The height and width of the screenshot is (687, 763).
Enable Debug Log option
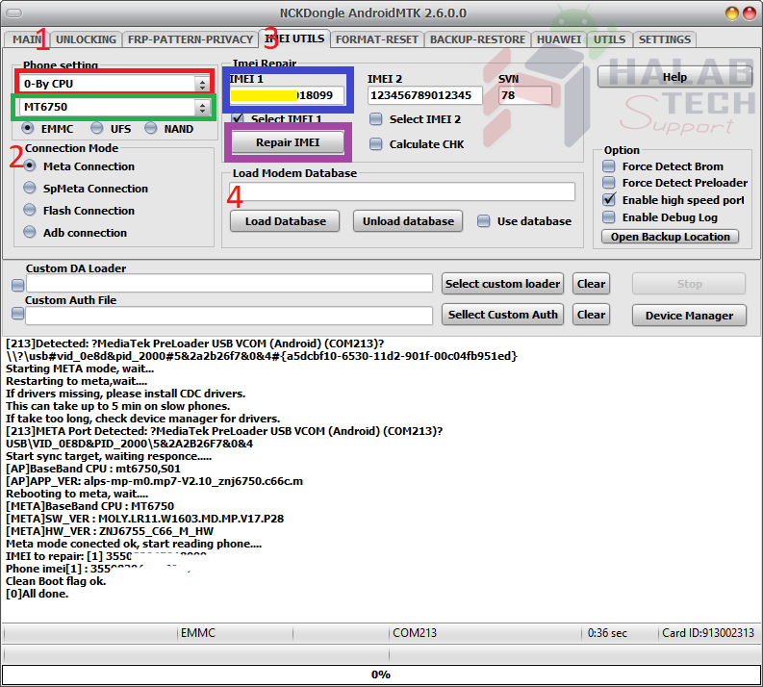pyautogui.click(x=609, y=217)
